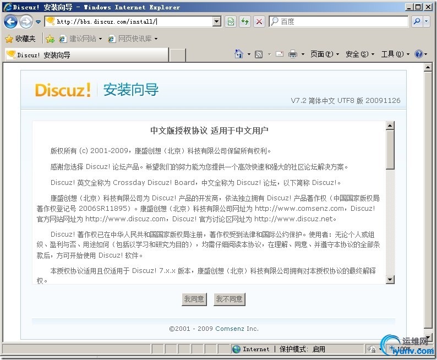Click the compatibility view icon

(231, 21)
